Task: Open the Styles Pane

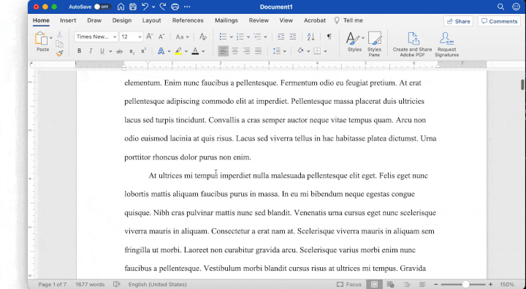Action: 374,44
